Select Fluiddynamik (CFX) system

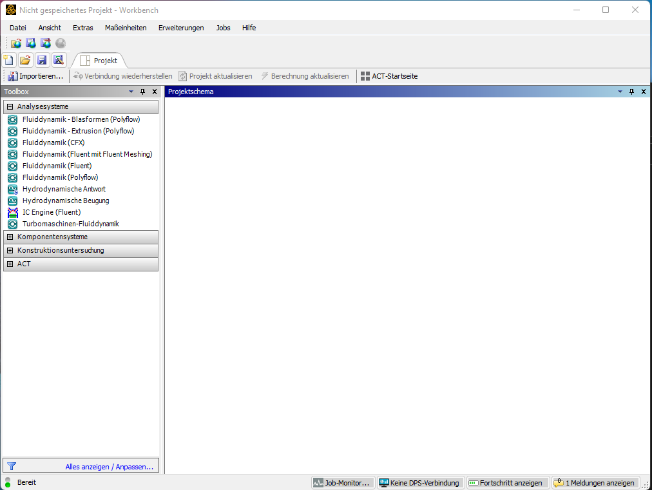click(53, 142)
